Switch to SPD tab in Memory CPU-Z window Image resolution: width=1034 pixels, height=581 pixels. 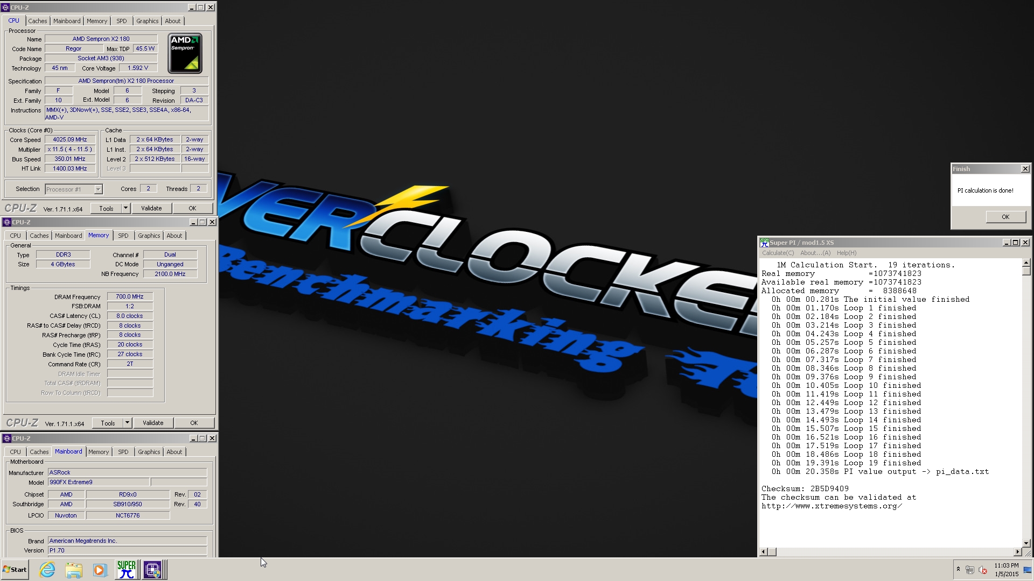click(x=123, y=236)
